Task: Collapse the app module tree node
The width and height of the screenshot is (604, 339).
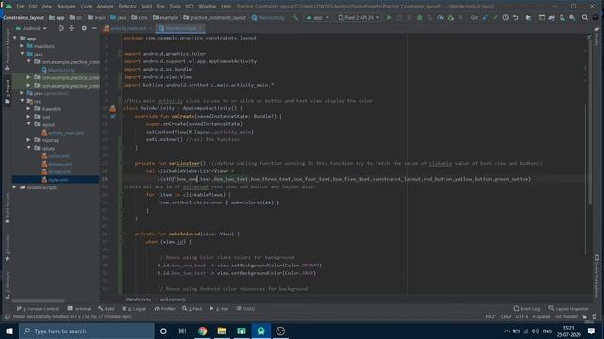Action: coord(15,38)
